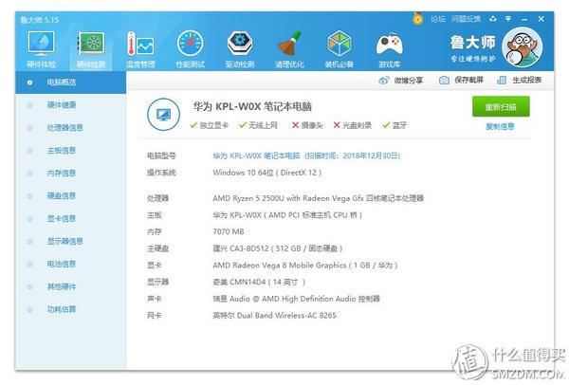
Task: Click 蓝牙 check indicator
Action: tap(395, 125)
